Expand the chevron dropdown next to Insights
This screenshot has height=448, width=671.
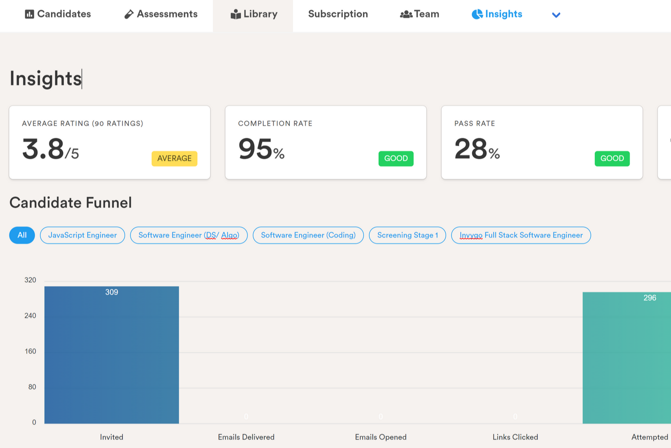coord(556,15)
